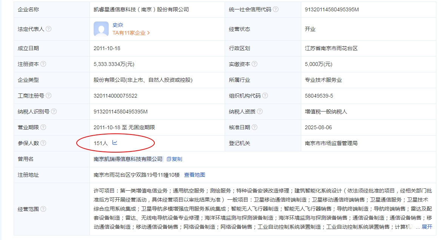Click help icon beside 纳税人识别号
The height and width of the screenshot is (240, 447).
click(x=54, y=112)
